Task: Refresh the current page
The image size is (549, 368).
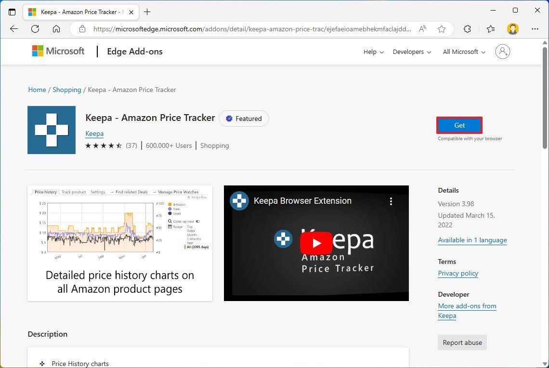Action: click(x=35, y=29)
